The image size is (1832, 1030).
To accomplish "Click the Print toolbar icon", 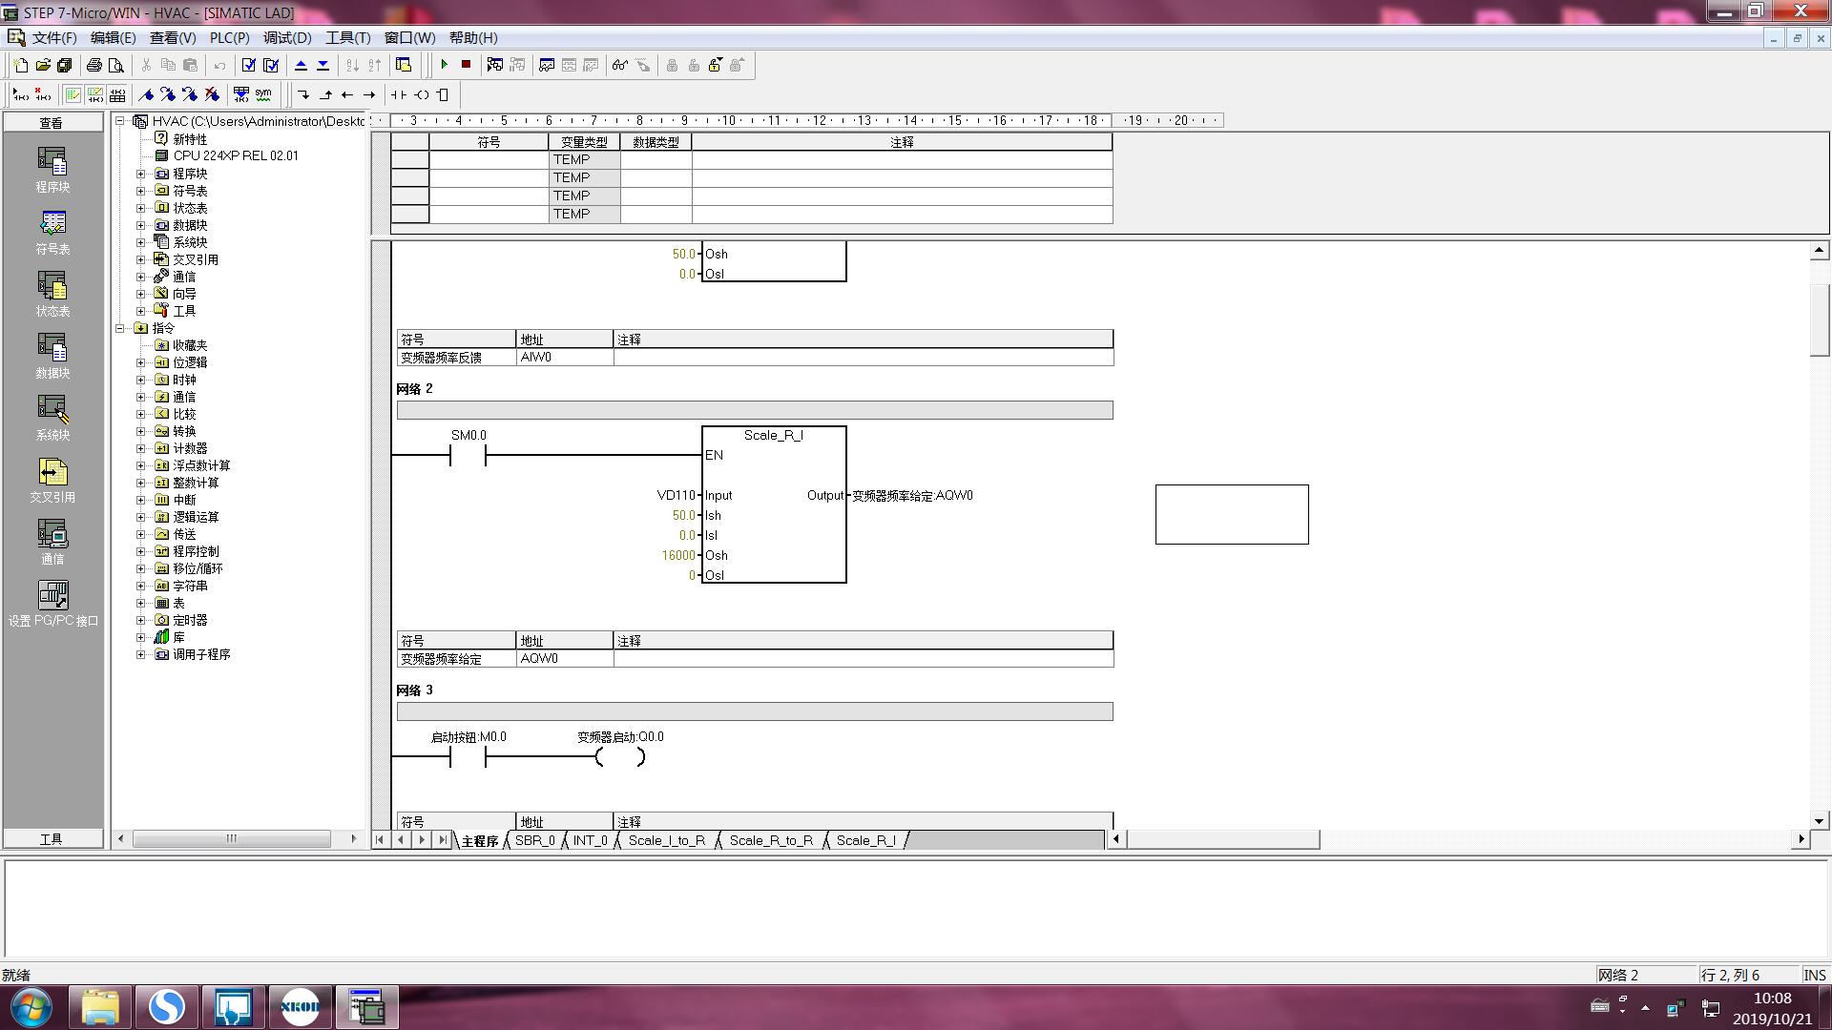I will [94, 65].
